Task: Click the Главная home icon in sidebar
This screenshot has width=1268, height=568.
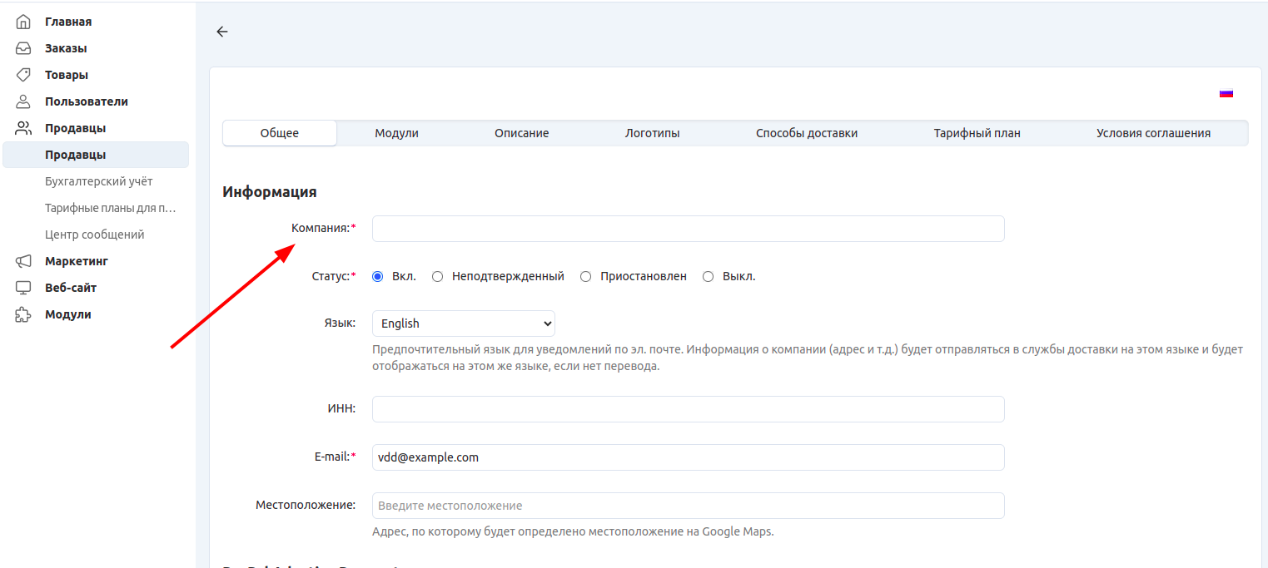Action: click(23, 22)
